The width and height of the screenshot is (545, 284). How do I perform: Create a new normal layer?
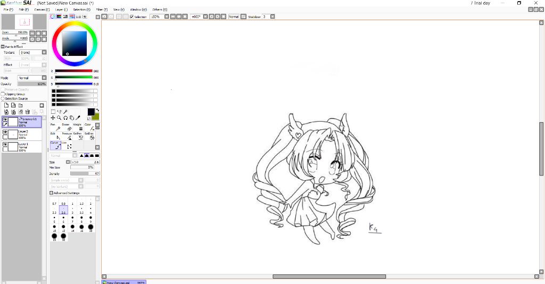[6, 105]
